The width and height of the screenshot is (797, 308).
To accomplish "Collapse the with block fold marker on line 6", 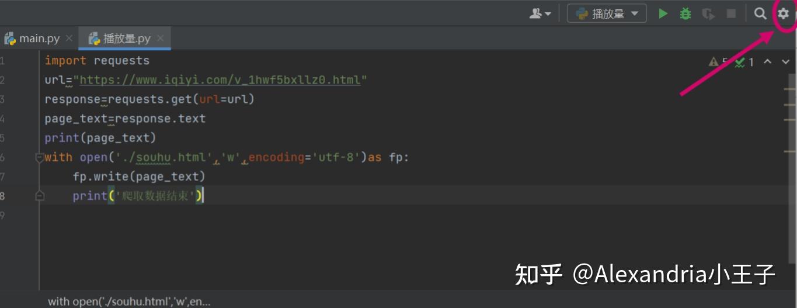I will [x=39, y=157].
